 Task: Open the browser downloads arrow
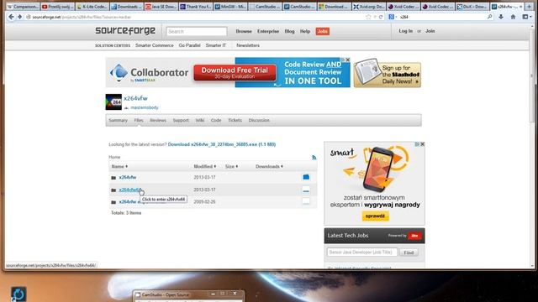pyautogui.click(x=501, y=17)
